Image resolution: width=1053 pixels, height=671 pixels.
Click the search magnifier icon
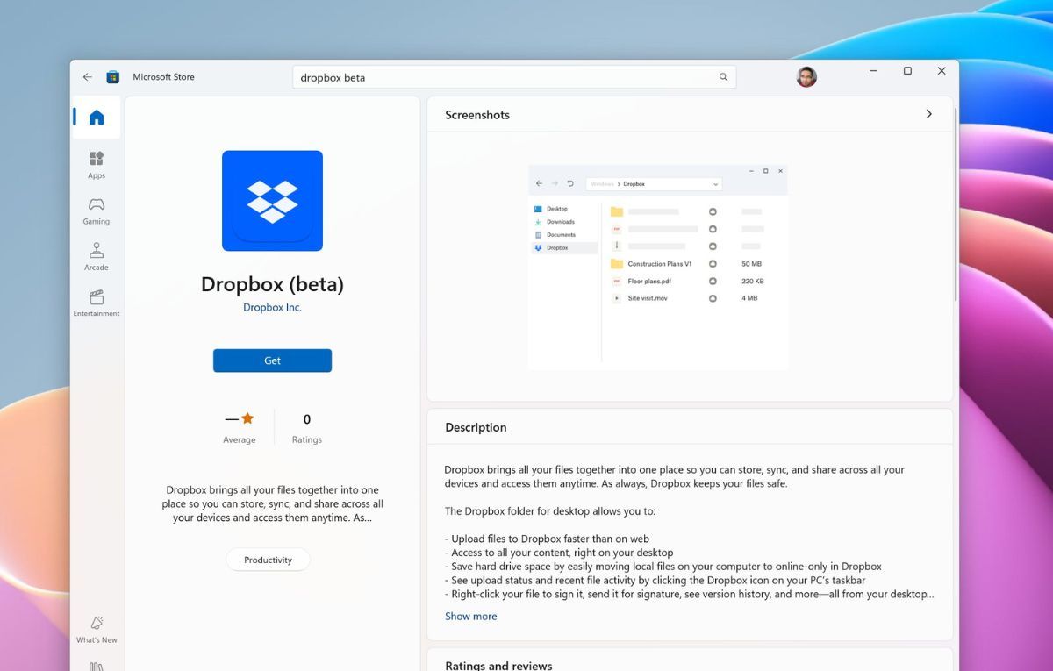pyautogui.click(x=723, y=77)
